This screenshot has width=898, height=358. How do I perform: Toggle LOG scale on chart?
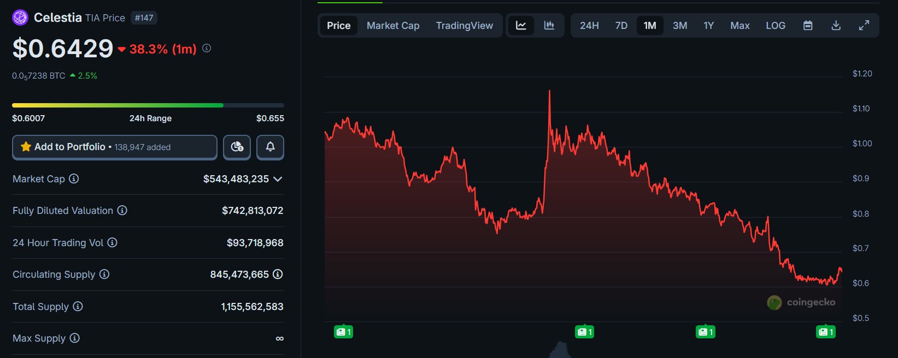click(776, 26)
